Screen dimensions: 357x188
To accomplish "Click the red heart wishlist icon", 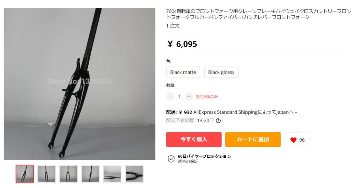I will tap(293, 140).
